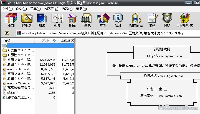This screenshot has width=200, height=114.
Task: Run the 测试 (Test) archive tool
Action: 42,20
